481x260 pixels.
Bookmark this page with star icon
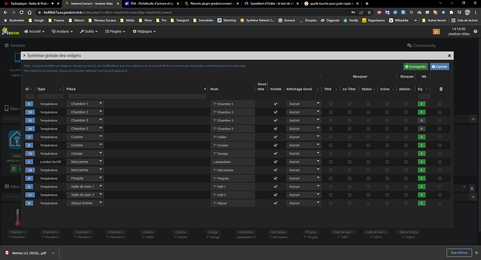369,13
